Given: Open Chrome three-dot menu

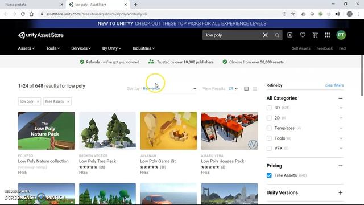Looking at the screenshot, I should click(x=358, y=14).
